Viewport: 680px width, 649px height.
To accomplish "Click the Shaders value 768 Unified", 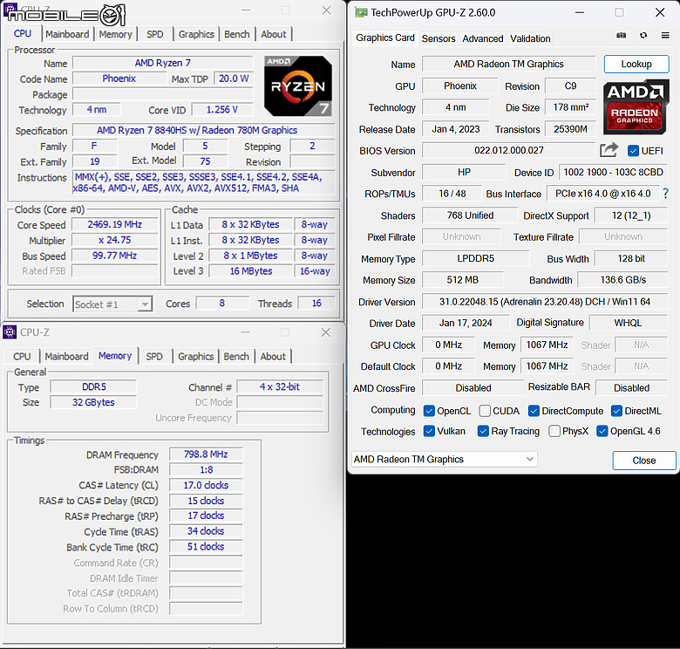I will (470, 215).
